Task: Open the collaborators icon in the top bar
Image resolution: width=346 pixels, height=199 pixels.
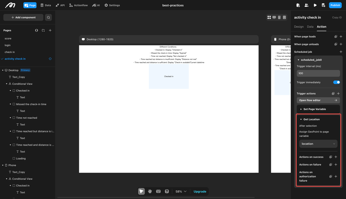Action: point(307,5)
